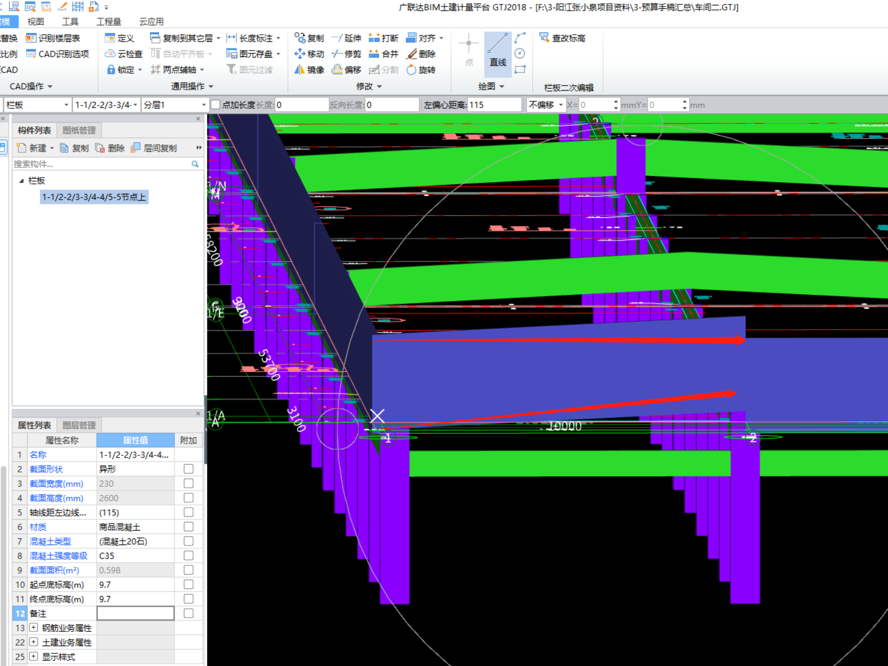This screenshot has width=888, height=666.
Task: Select the 移动 move tool
Action: pos(309,54)
